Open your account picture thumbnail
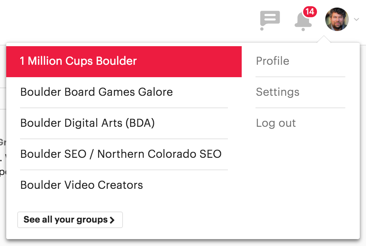The image size is (366, 246). tap(337, 19)
